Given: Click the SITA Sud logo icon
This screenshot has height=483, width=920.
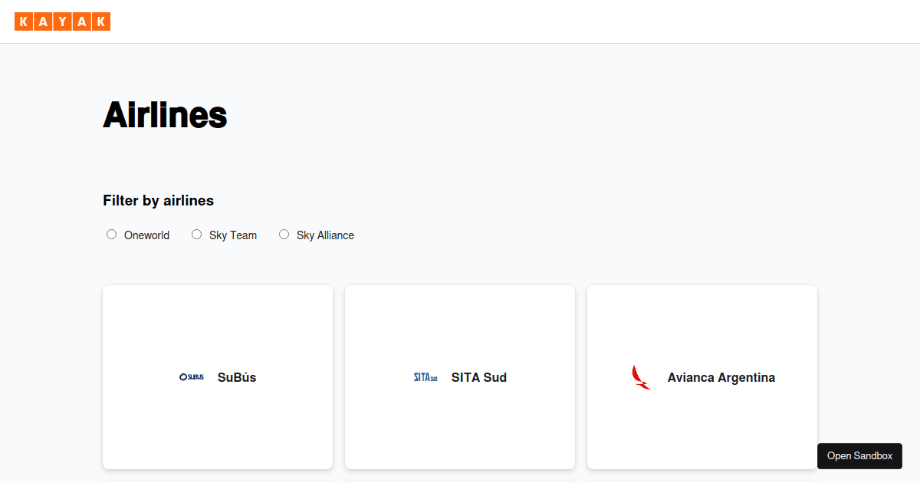Looking at the screenshot, I should pos(426,377).
